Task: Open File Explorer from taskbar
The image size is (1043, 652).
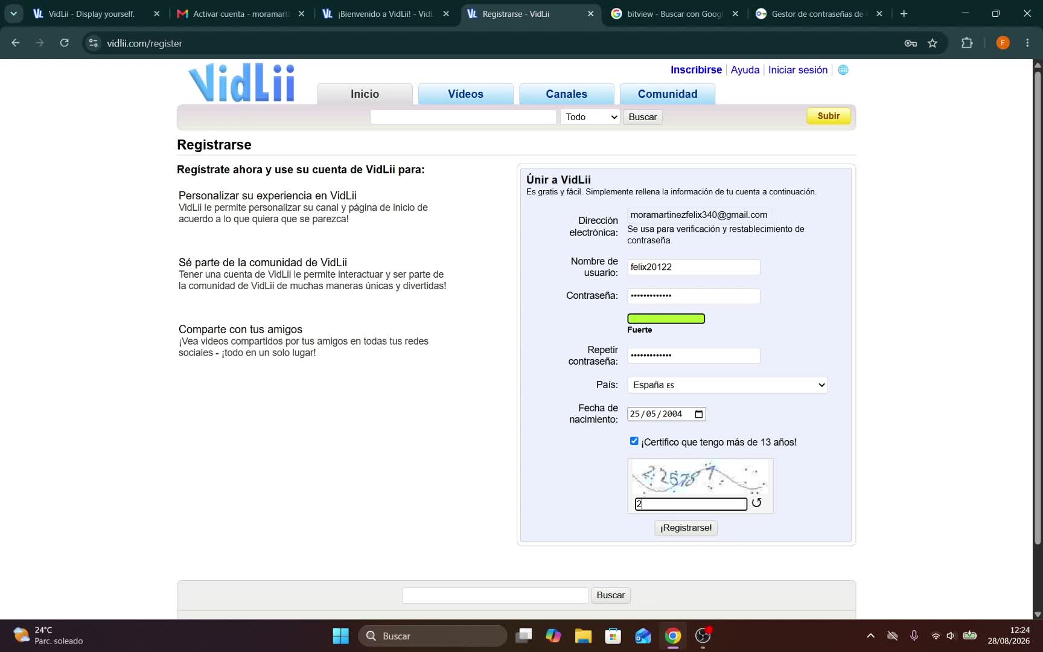Action: [583, 636]
